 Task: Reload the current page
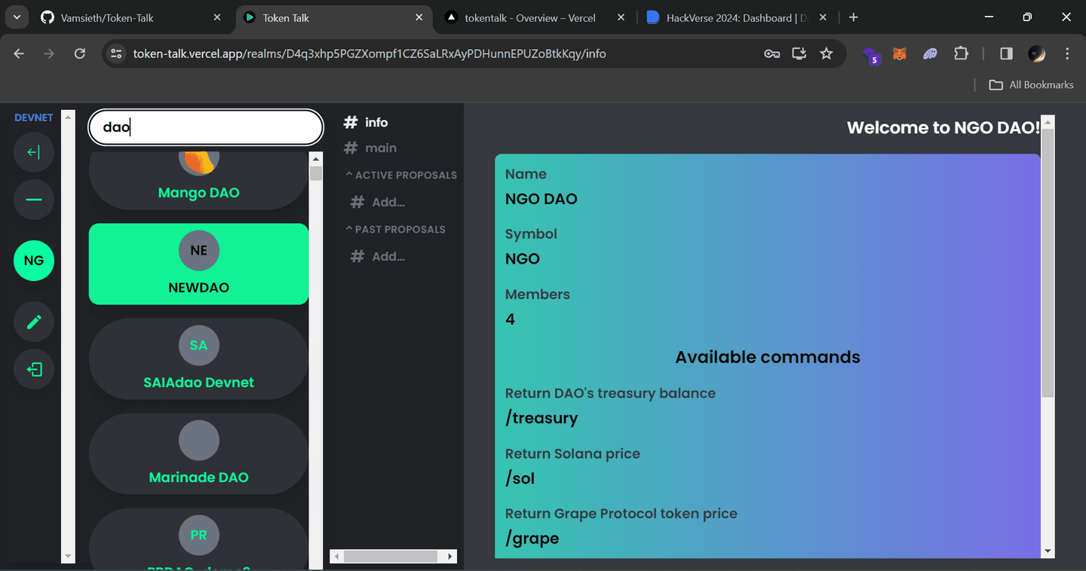click(79, 53)
